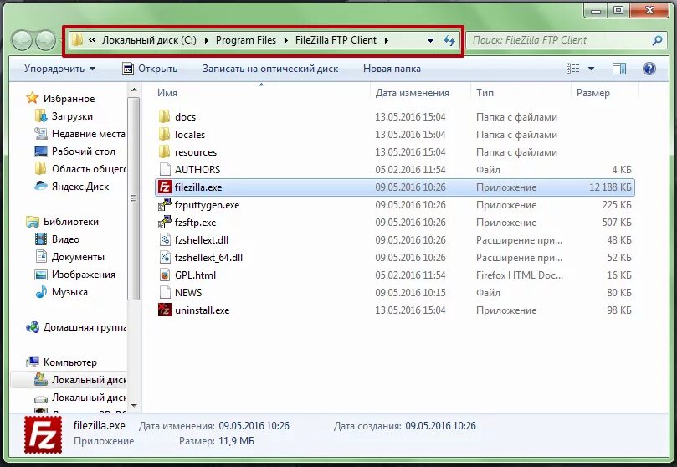Expand the arrow after FileZilla FTP Client
Viewport: 677px width, 467px height.
tap(387, 40)
